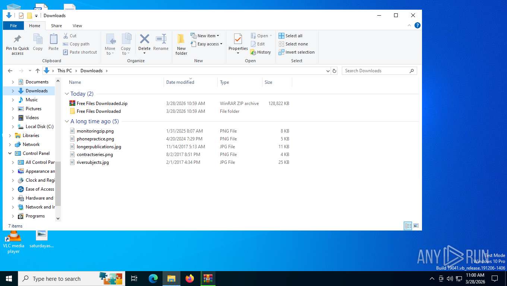Click Select all in ribbon
507x286 pixels.
[x=290, y=36]
